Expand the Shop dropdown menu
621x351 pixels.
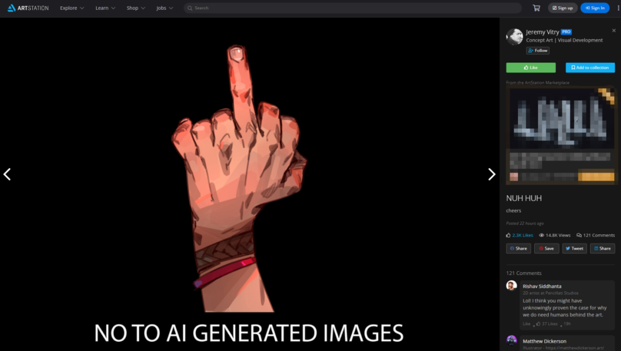tap(136, 8)
